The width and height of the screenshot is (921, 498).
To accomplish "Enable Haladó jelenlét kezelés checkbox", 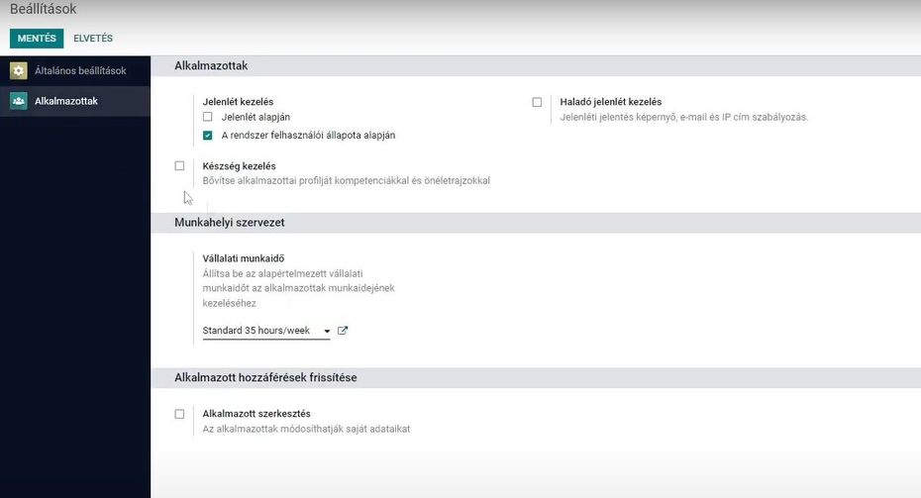I will tap(537, 102).
